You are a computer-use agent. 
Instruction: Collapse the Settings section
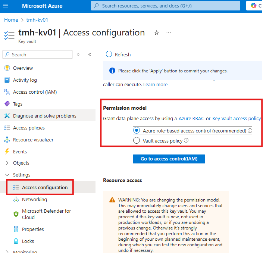tap(7, 175)
